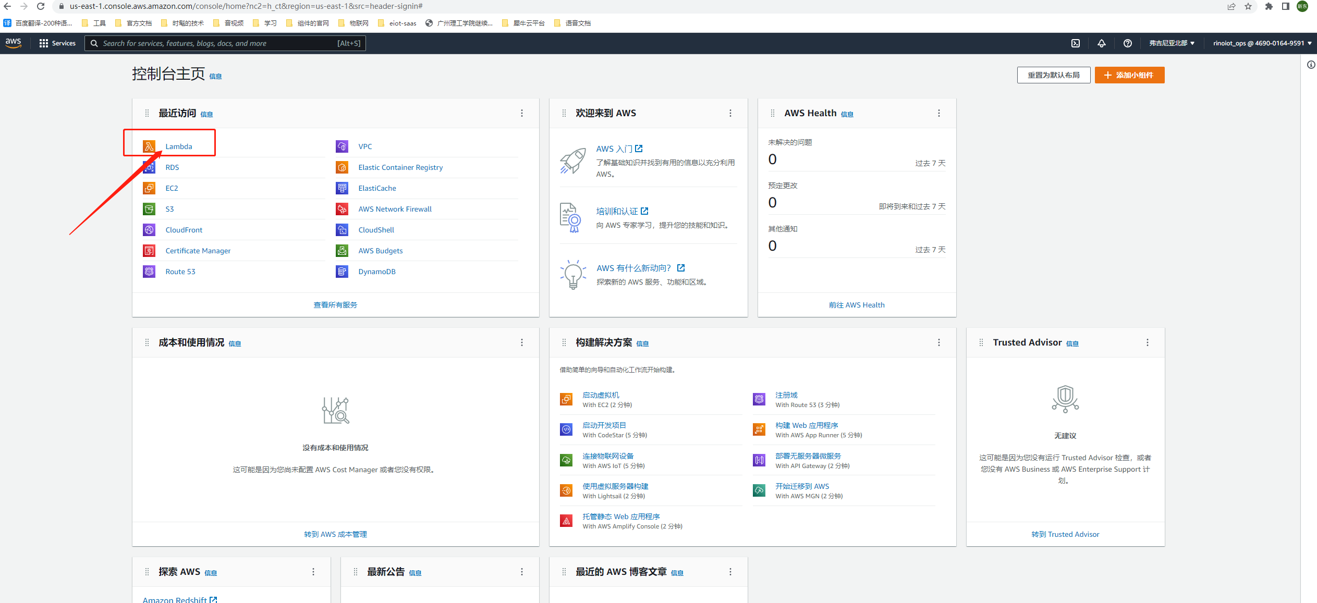Open 官方文档 bookmark folder
The image size is (1317, 603).
click(133, 23)
